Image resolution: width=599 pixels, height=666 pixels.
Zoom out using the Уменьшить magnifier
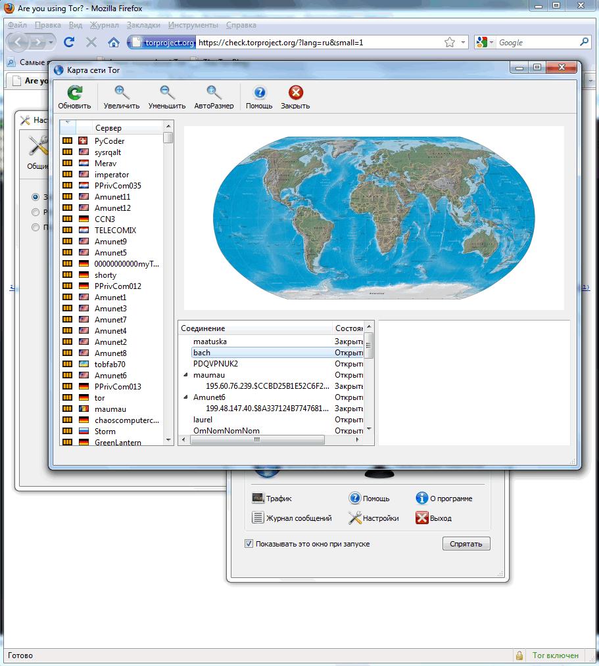pos(166,93)
